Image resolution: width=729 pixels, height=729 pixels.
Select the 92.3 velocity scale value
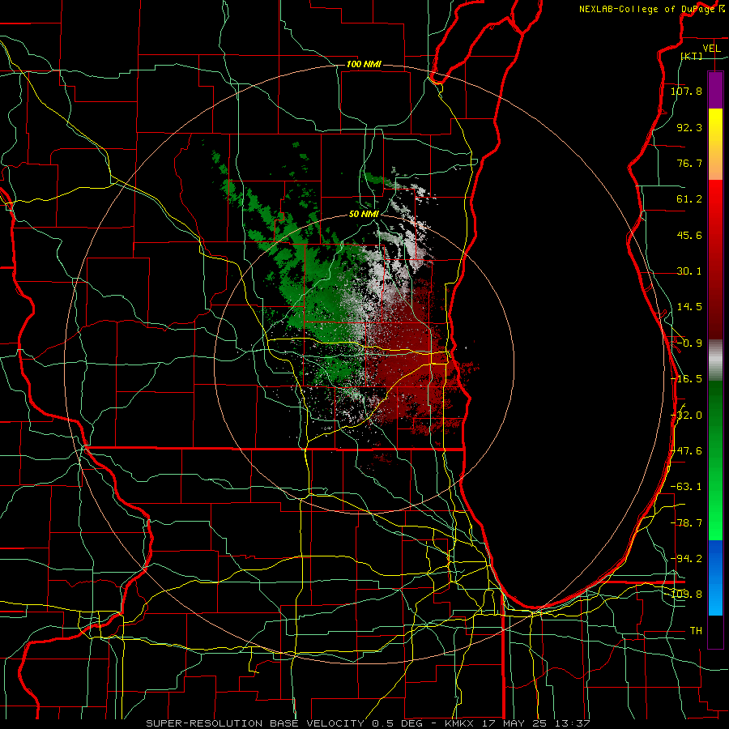click(689, 127)
